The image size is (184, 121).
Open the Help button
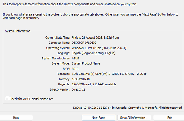(x=16, y=118)
